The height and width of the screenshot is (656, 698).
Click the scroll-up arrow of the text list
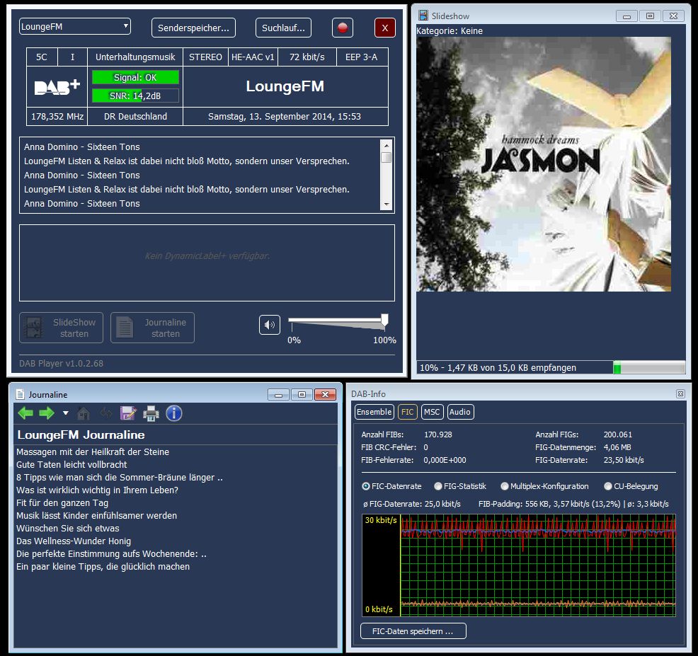tap(387, 146)
